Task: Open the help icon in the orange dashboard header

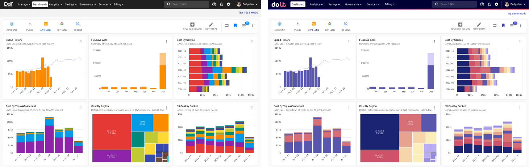Action: pos(214,4)
